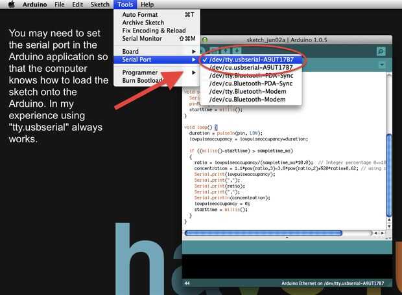The width and height of the screenshot is (402, 295).
Task: Click the vertical scrollbar down arrow
Action: tap(389, 226)
